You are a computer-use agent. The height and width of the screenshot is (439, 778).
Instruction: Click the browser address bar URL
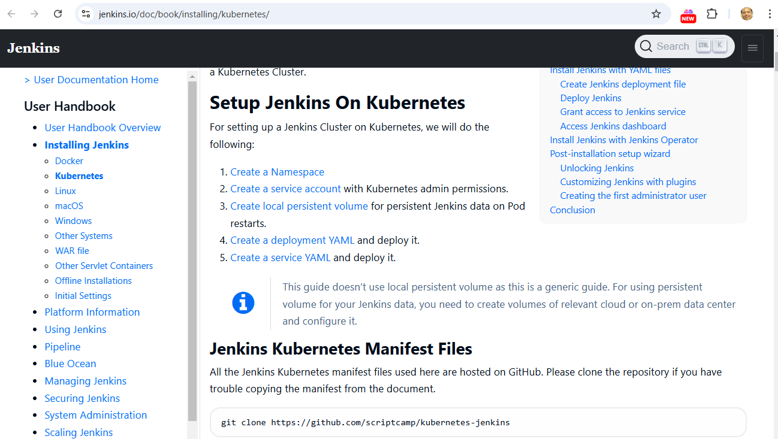click(184, 14)
